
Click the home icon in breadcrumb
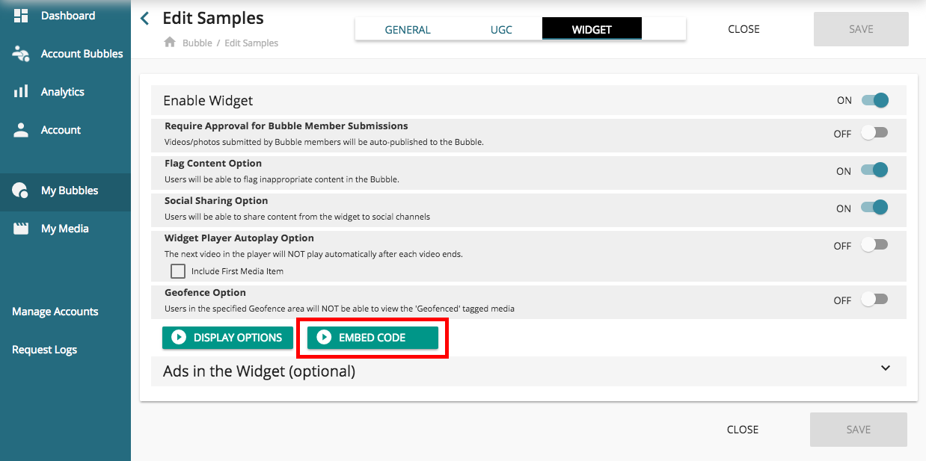coord(170,43)
